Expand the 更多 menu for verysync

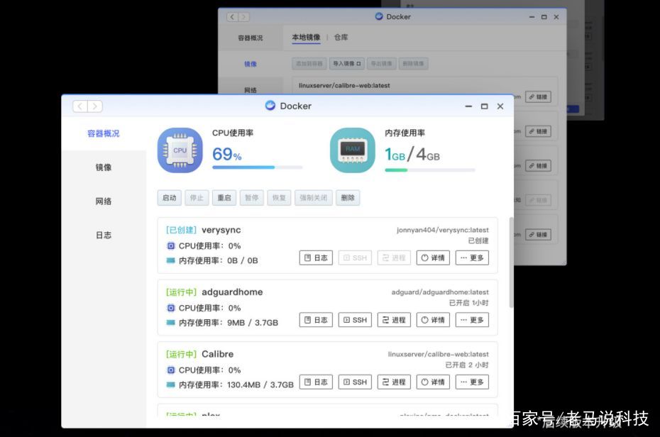coord(472,258)
